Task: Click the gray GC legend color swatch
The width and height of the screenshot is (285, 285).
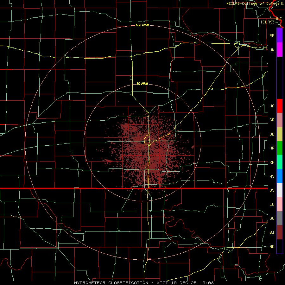Action: pyautogui.click(x=280, y=218)
